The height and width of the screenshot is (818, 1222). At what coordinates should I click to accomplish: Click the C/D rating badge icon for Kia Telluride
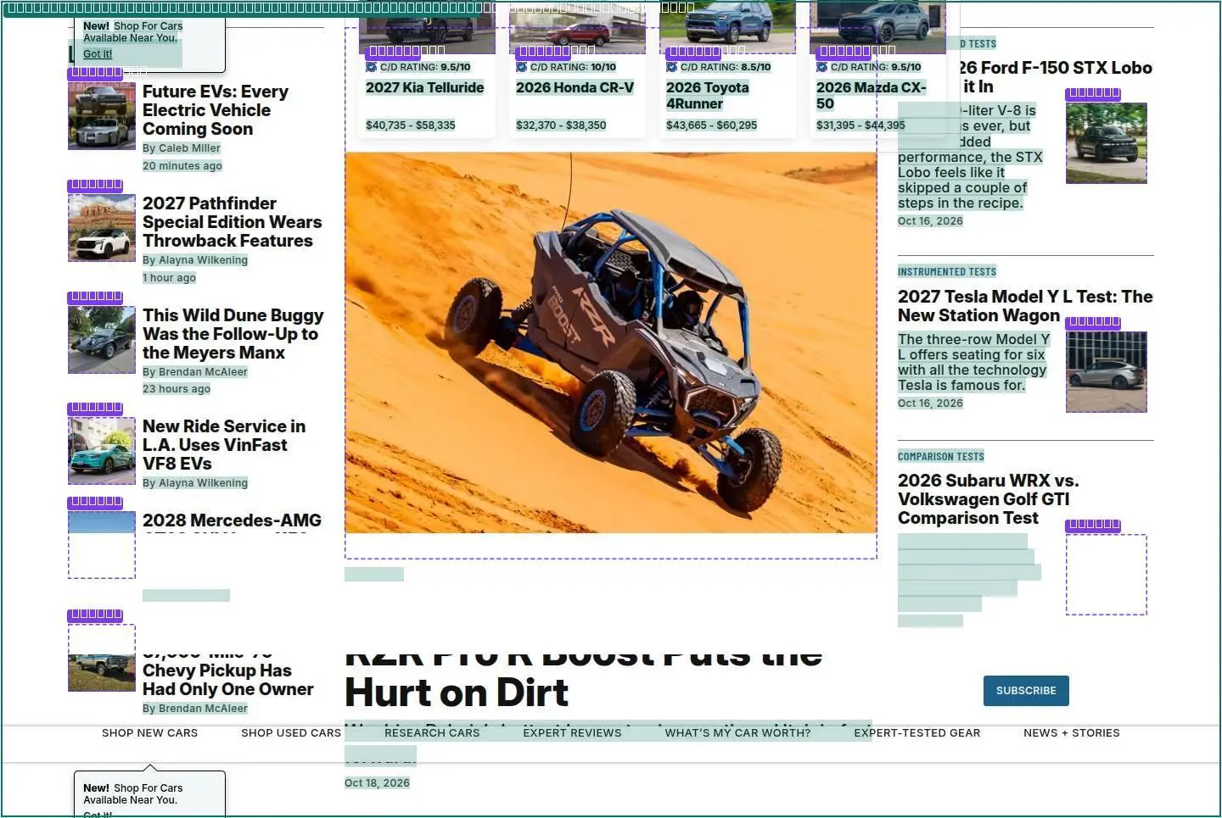click(x=371, y=67)
